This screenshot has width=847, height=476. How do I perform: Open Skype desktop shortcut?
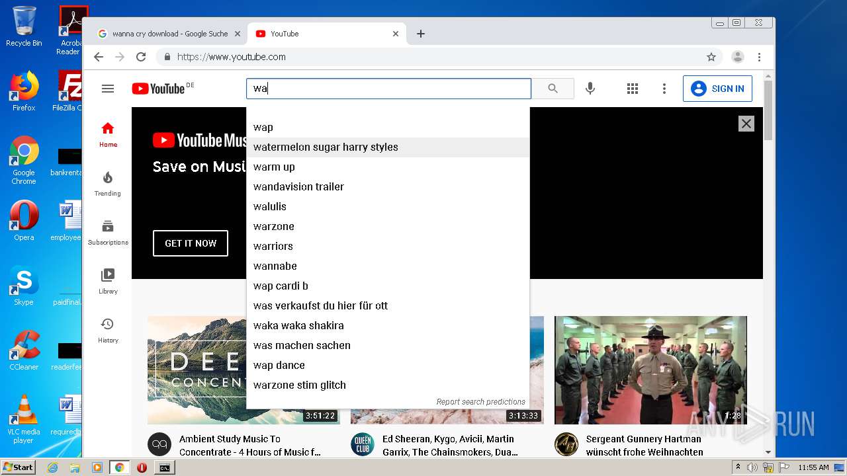24,286
